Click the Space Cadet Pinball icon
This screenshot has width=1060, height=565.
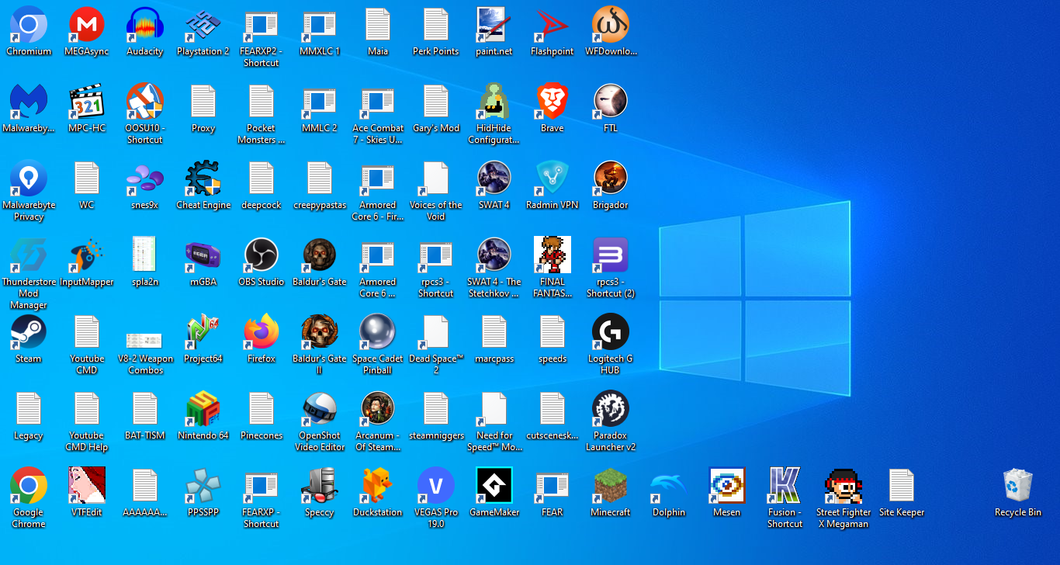[x=378, y=332]
